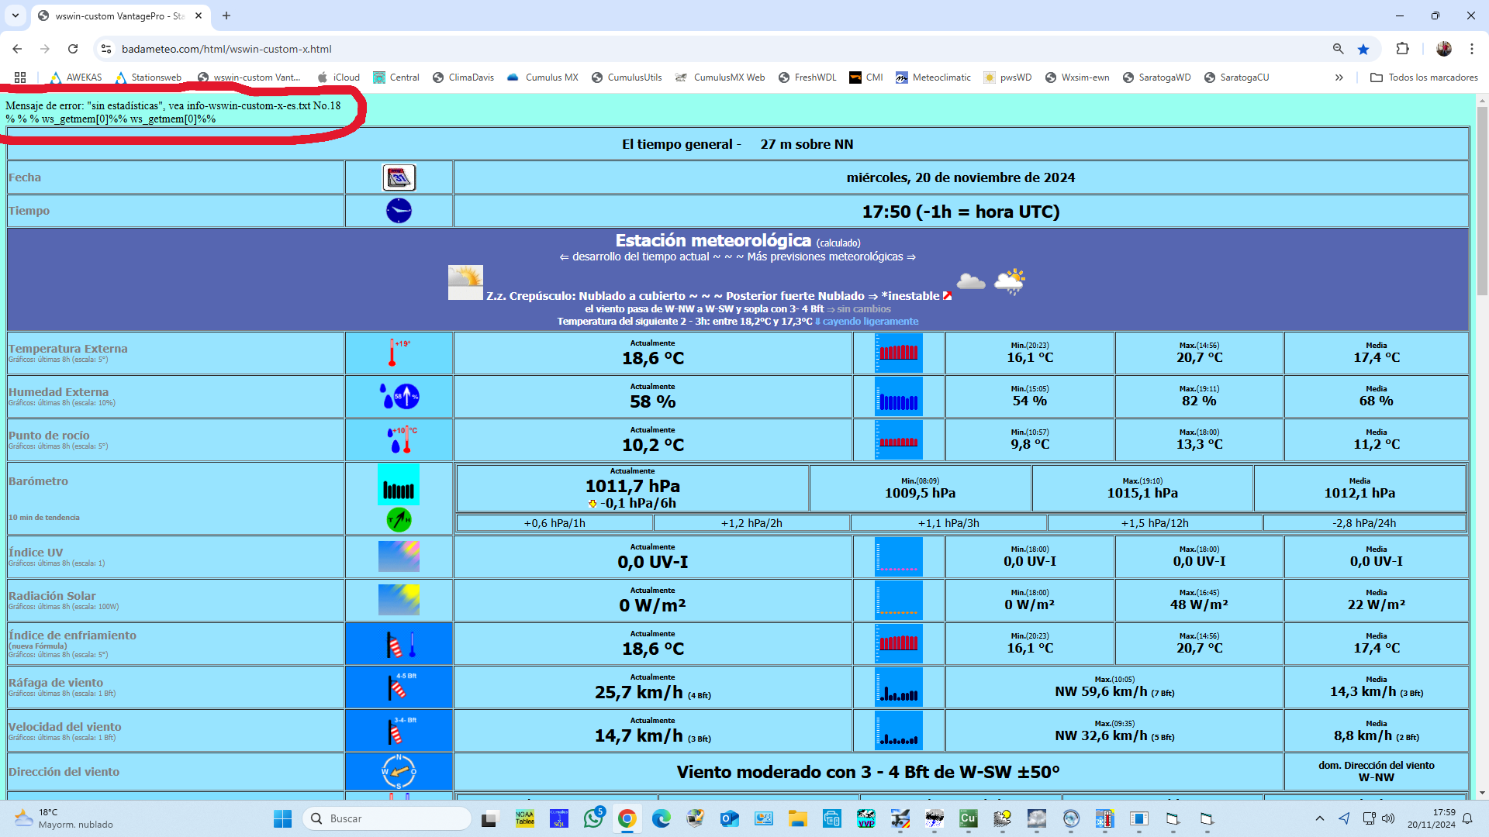Expand the hidden bookmarks chevron

[1339, 77]
